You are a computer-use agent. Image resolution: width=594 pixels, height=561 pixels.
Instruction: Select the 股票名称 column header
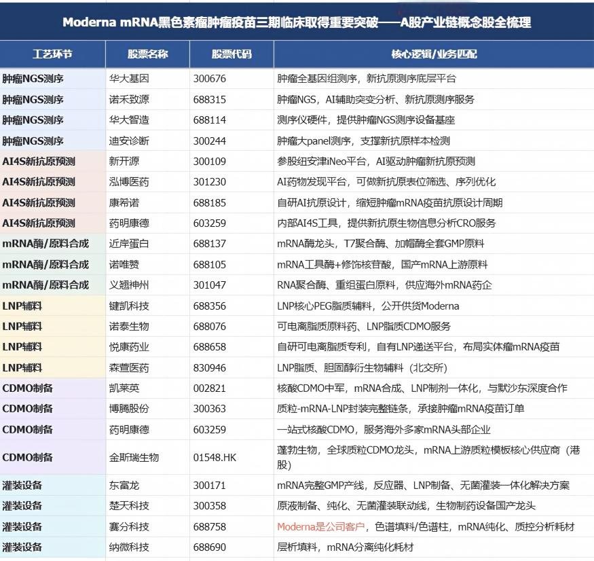[x=148, y=54]
